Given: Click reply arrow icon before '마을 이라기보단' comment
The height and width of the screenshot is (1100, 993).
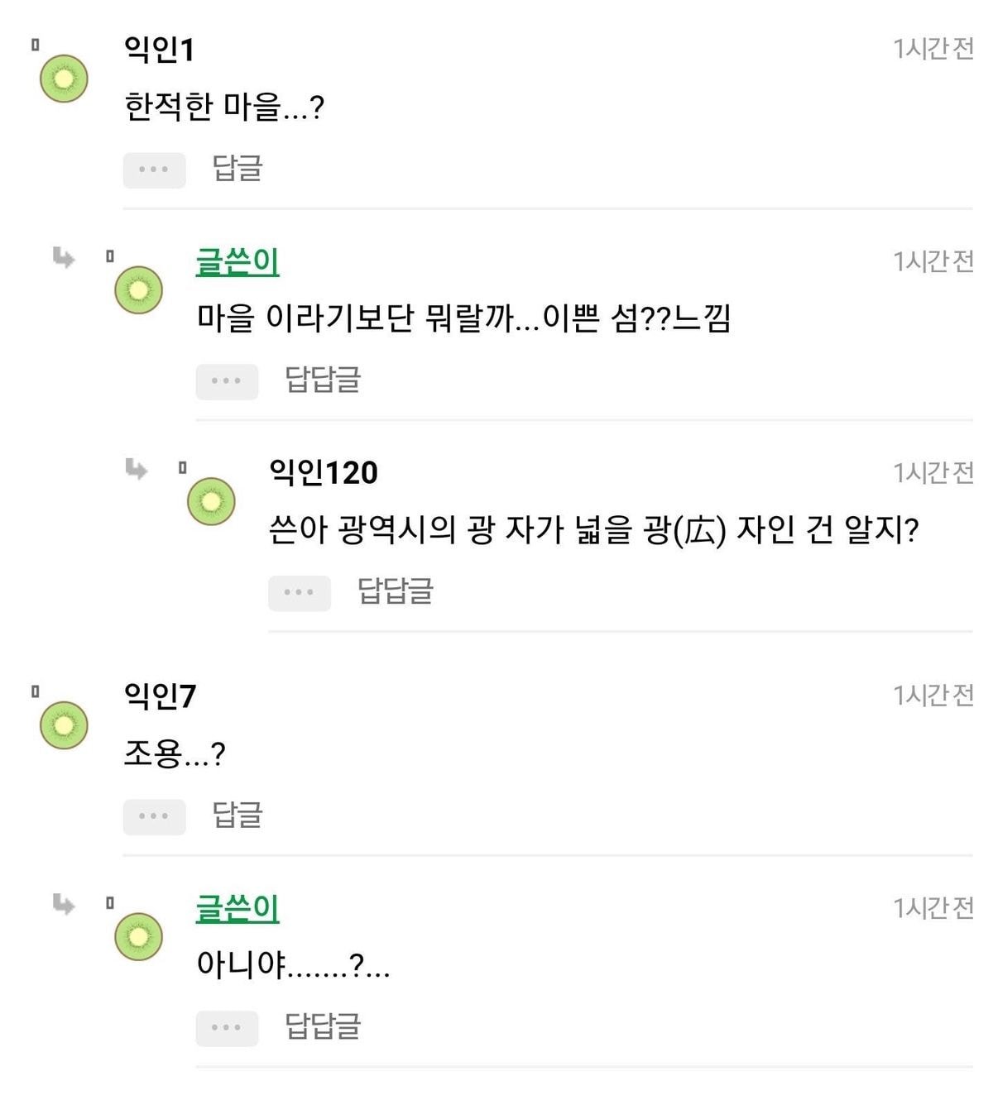Looking at the screenshot, I should click(x=64, y=257).
